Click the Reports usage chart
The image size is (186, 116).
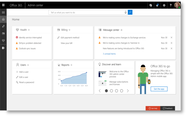[x=73, y=79]
